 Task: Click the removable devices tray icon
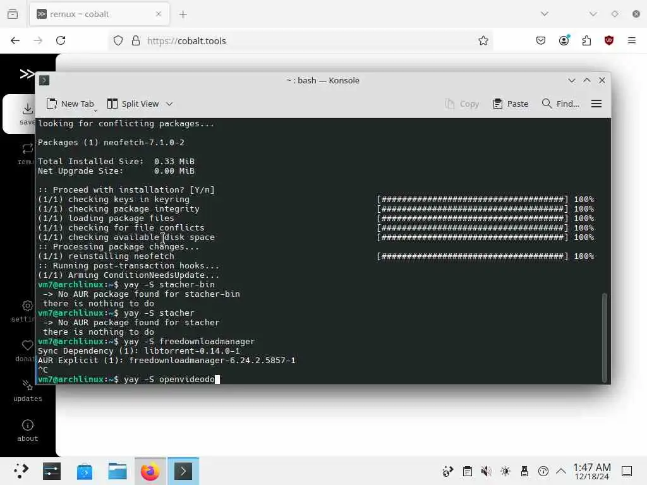coord(524,471)
